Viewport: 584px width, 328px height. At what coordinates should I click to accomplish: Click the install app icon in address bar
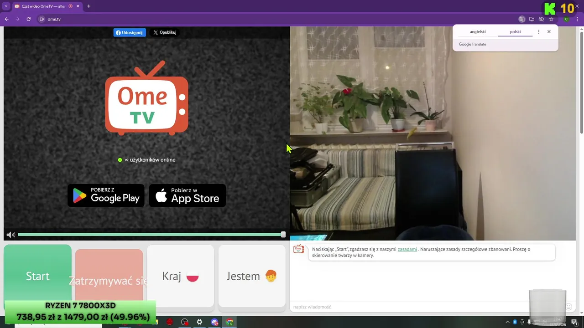coord(532,19)
